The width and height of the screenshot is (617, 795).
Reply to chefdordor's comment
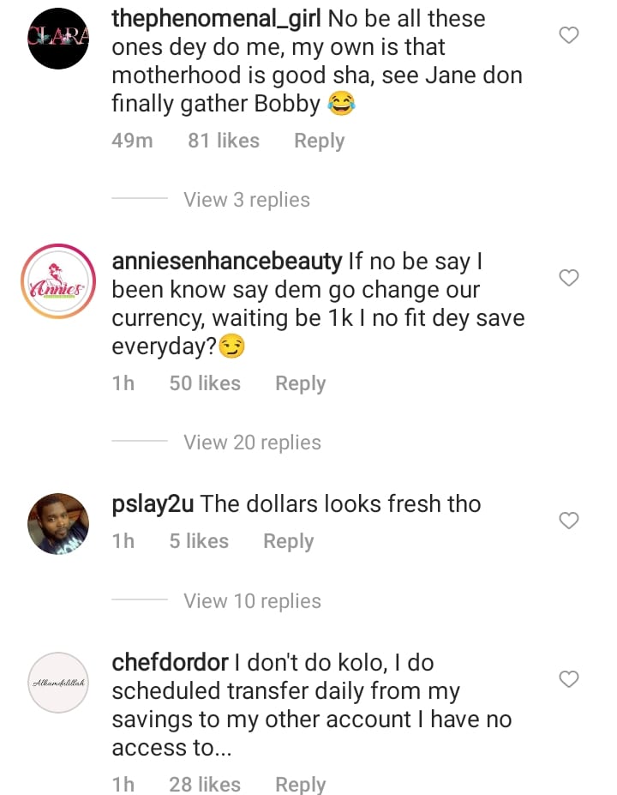[300, 784]
